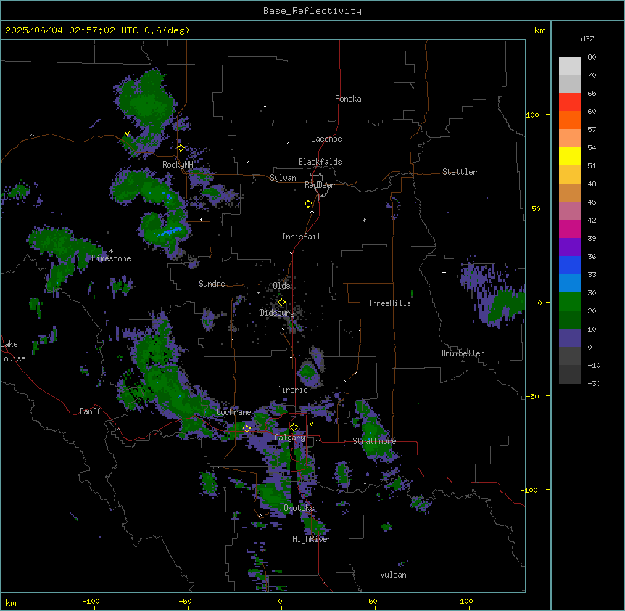Click the Olds city label

281,286
